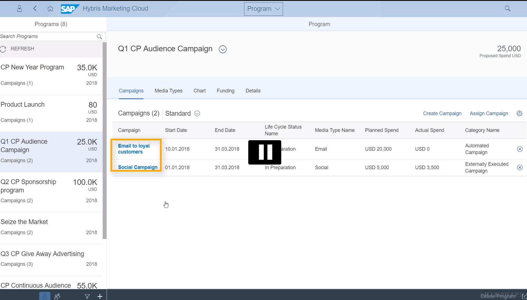Open the campaigns table settings gear
527x300 pixels.
(x=519, y=113)
